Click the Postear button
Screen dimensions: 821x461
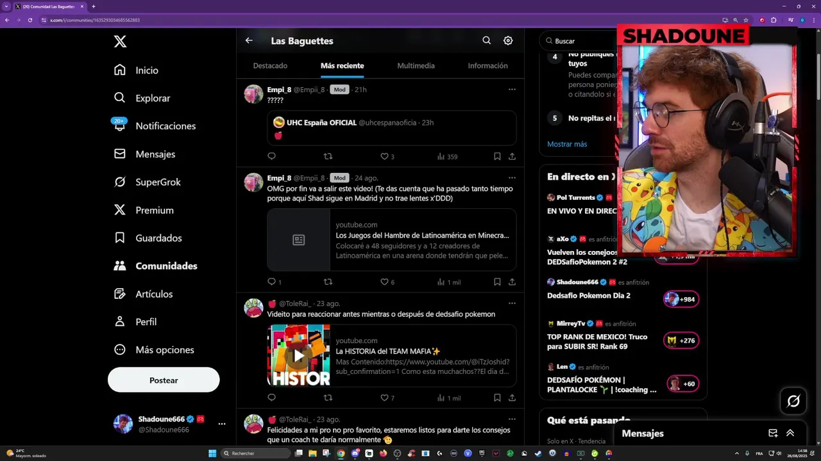pyautogui.click(x=164, y=380)
